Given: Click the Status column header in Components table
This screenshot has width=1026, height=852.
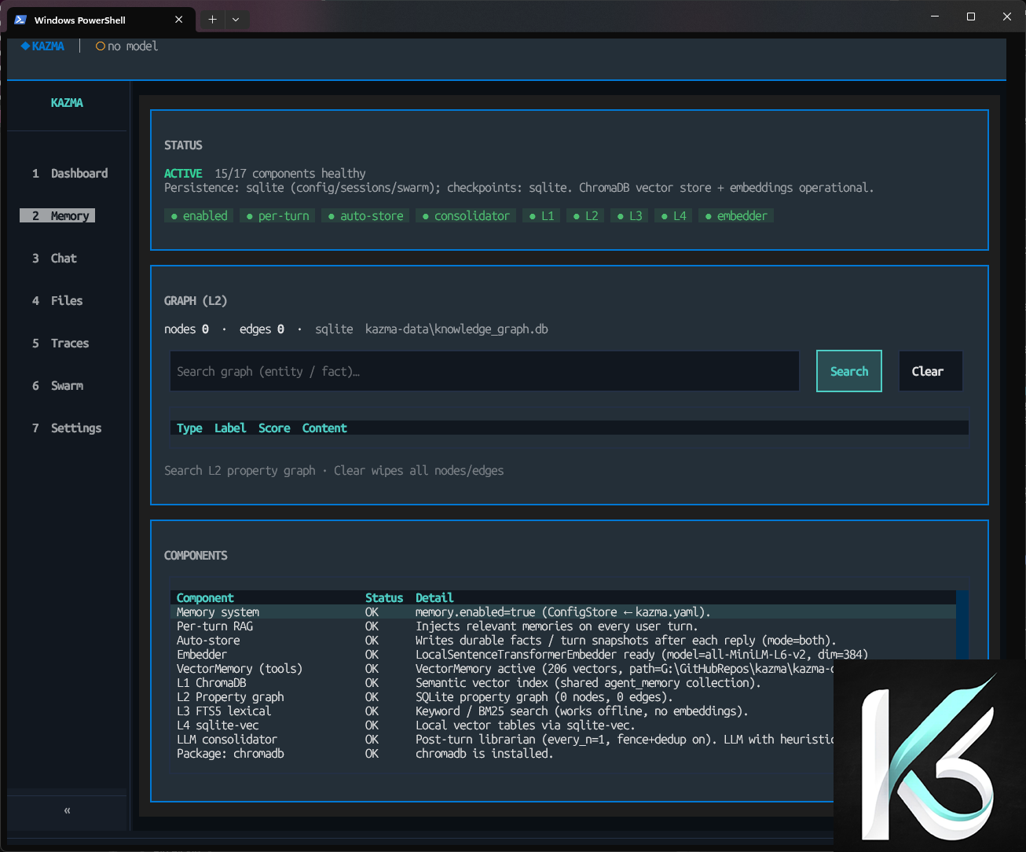Looking at the screenshot, I should [384, 598].
